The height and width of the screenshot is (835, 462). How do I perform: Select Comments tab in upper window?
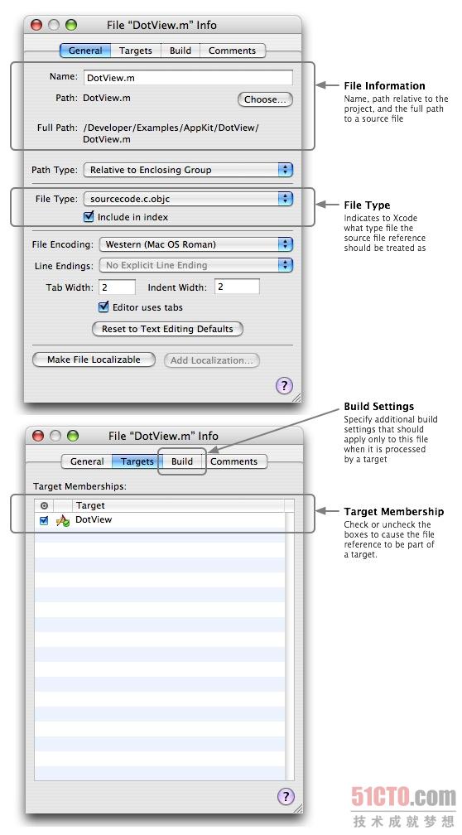click(232, 51)
